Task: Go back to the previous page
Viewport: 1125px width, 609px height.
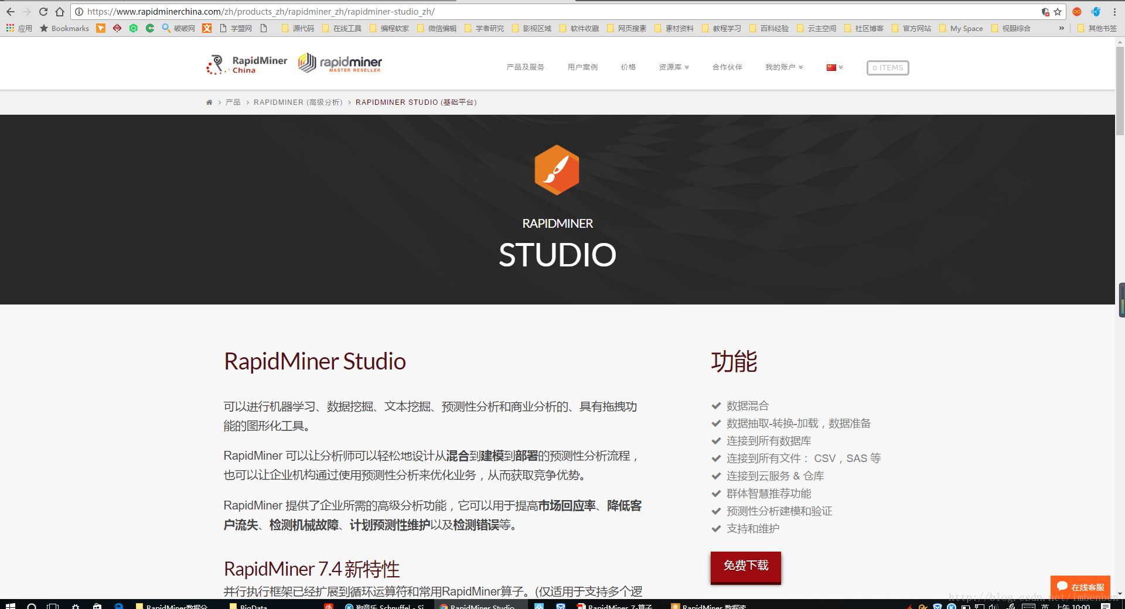Action: tap(11, 12)
